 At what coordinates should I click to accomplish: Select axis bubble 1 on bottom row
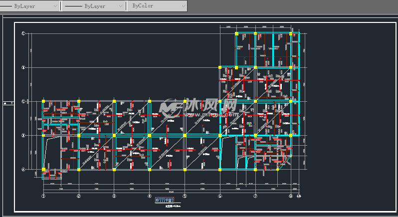tap(43, 197)
